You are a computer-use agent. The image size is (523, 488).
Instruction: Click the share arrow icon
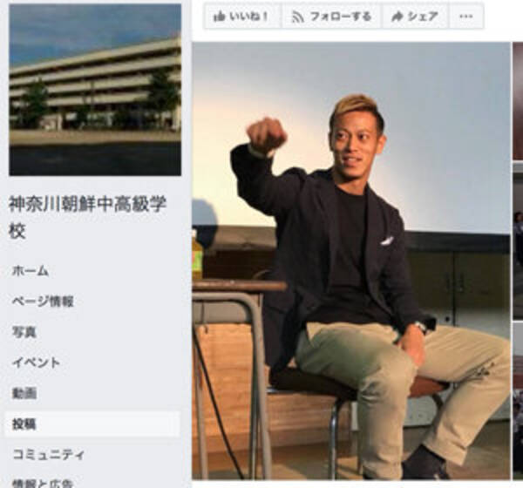pos(397,17)
